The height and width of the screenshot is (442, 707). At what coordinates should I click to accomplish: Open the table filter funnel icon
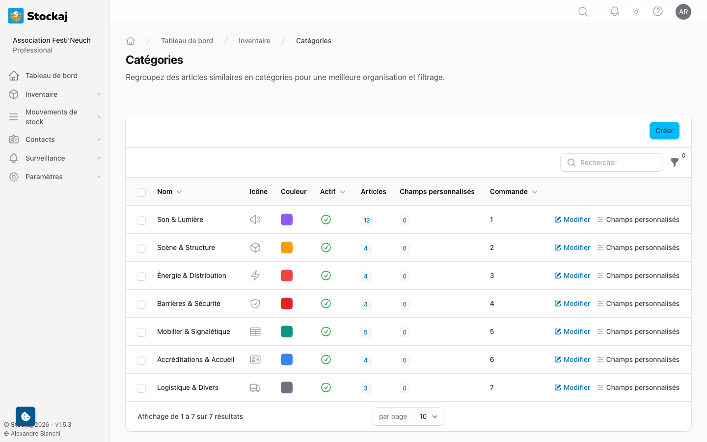[675, 162]
